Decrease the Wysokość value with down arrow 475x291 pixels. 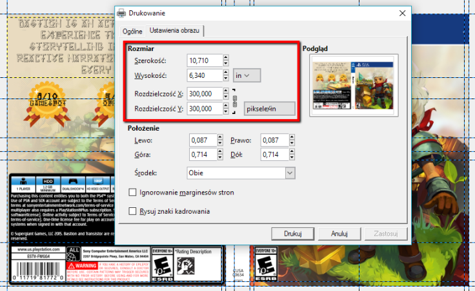point(226,79)
